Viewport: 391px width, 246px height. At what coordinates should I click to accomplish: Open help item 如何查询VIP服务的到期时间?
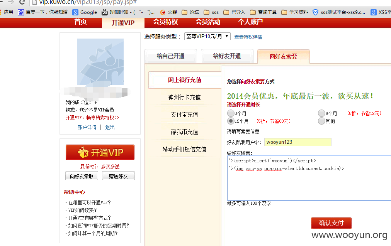pyautogui.click(x=99, y=226)
